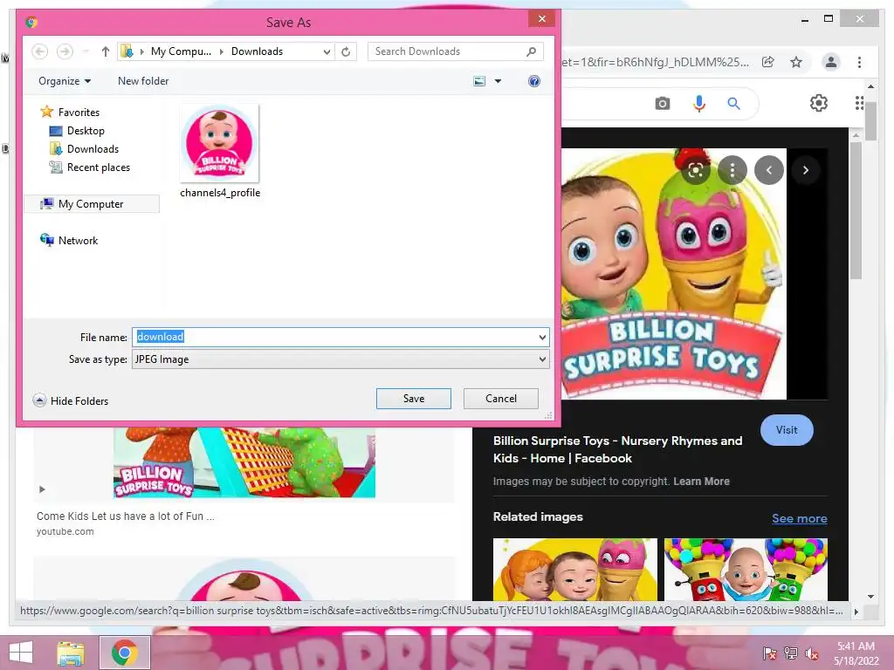Click the Visit button in image panel

[787, 430]
